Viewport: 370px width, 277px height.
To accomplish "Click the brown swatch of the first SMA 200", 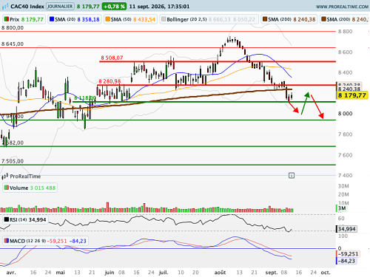I will 265,19.
